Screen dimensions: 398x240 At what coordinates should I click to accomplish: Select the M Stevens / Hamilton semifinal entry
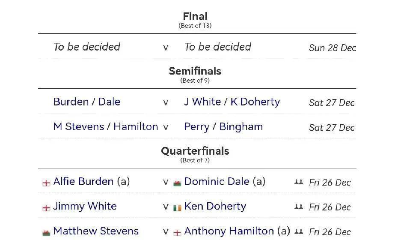(x=105, y=127)
